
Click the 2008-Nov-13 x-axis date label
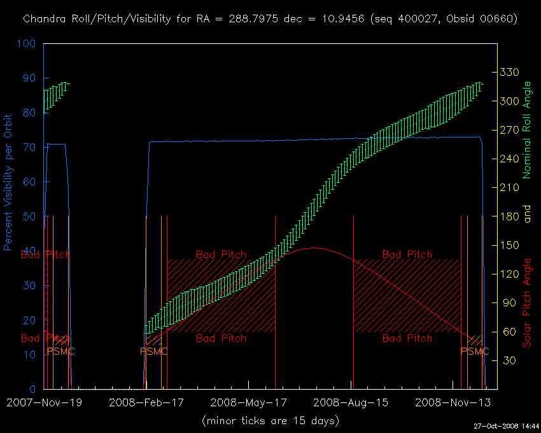454,402
